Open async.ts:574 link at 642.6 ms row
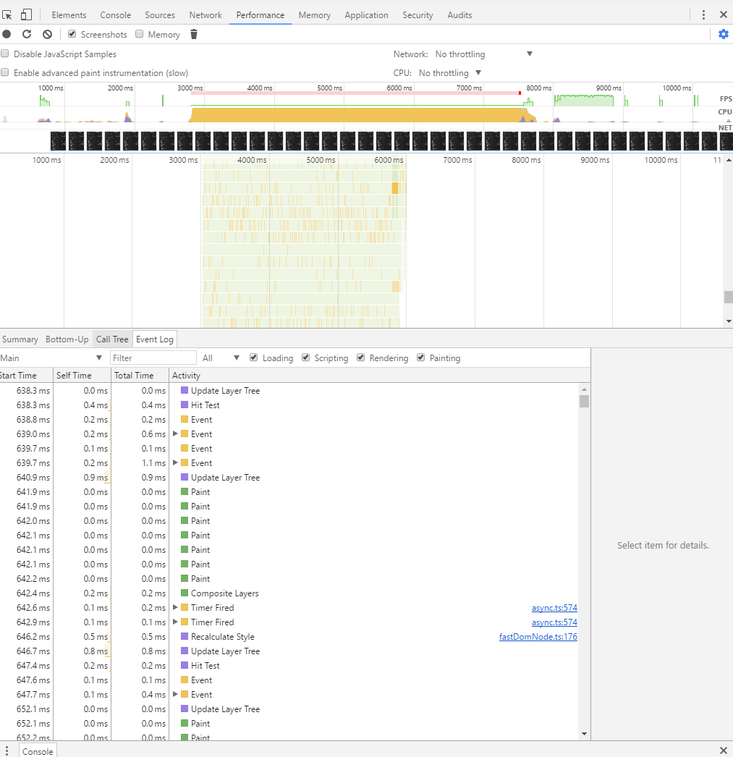 pos(554,607)
